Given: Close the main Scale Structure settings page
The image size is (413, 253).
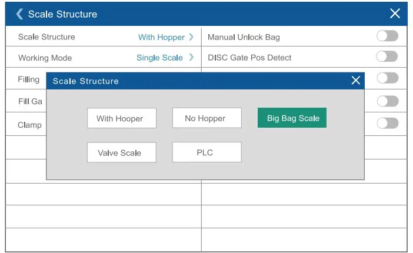Looking at the screenshot, I should [395, 14].
